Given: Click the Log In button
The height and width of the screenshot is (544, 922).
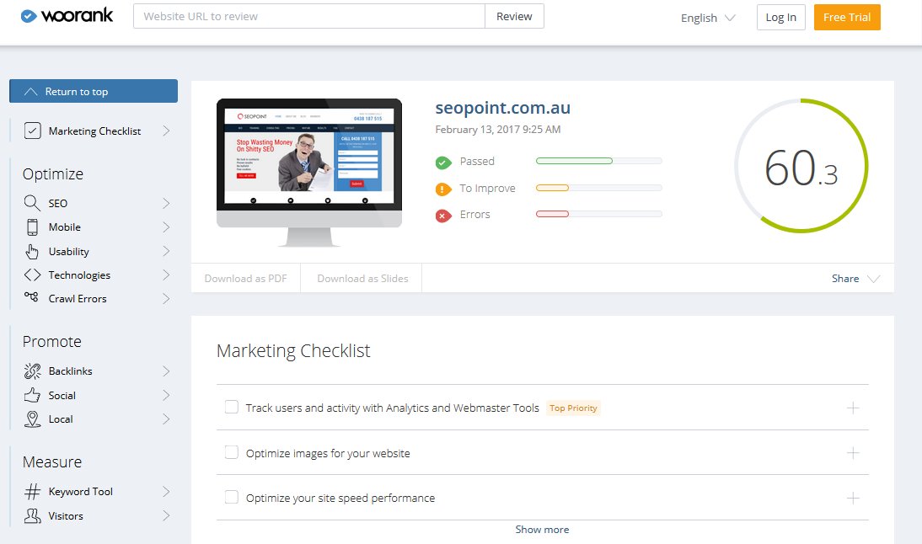Looking at the screenshot, I should point(781,17).
